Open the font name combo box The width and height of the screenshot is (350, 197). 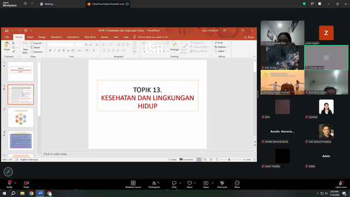click(61, 45)
